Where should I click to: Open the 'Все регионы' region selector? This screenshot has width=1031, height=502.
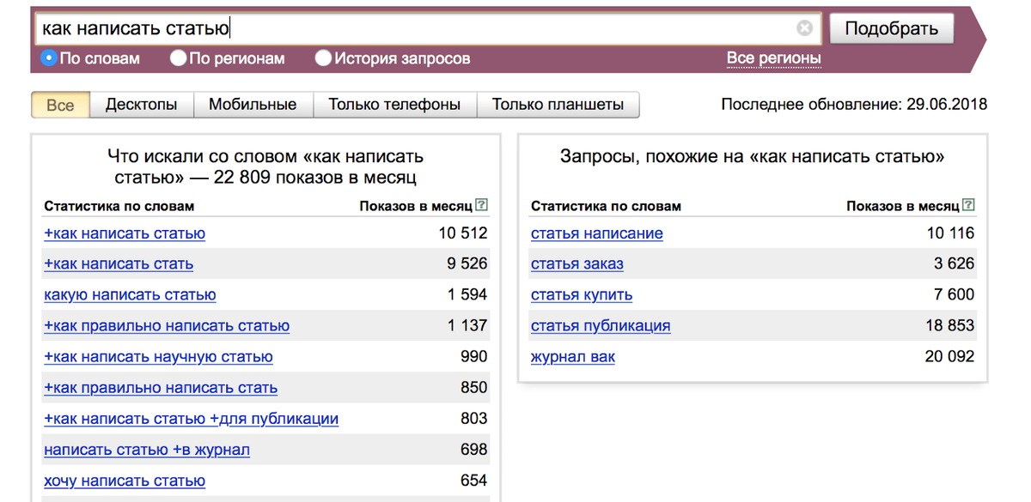[773, 58]
